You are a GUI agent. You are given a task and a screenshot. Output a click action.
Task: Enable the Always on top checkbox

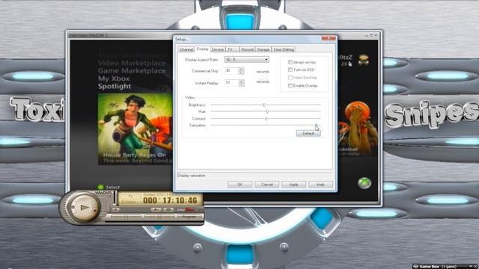pos(290,62)
